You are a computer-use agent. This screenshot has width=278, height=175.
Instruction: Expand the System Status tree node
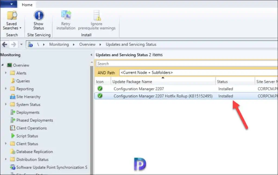(x=6, y=104)
